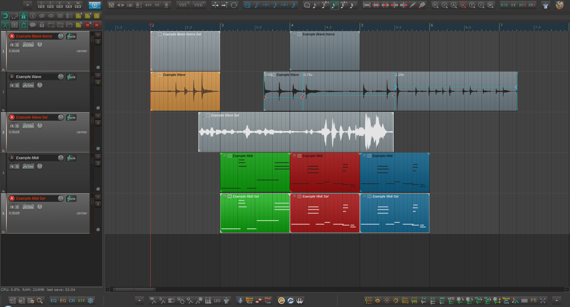
Task: Click the red U magnifier zoom icon
Action: [x=463, y=5]
